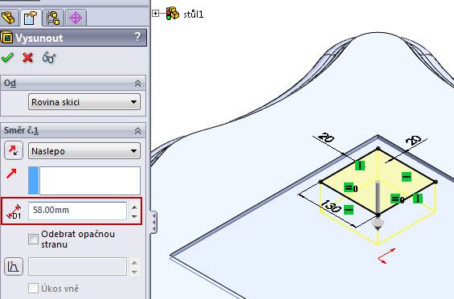This screenshot has width=454, height=299.
Task: Open the Naslepo end condition dropdown
Action: coord(84,151)
